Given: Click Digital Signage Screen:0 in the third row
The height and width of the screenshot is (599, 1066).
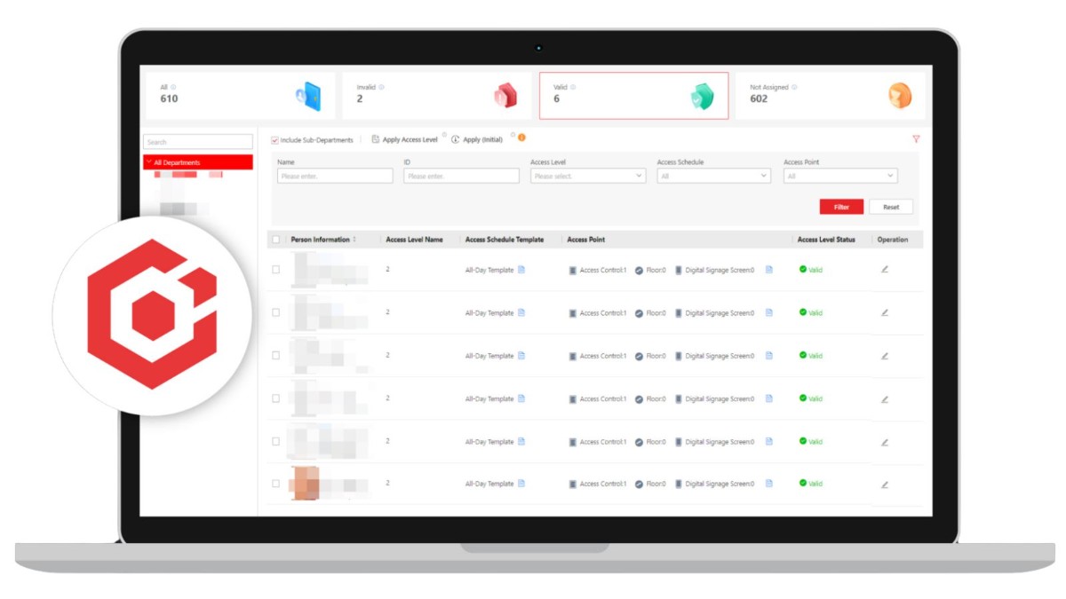Looking at the screenshot, I should [x=714, y=356].
